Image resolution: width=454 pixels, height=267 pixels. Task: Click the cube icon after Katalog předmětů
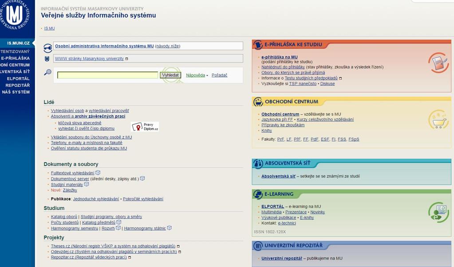tap(118, 222)
